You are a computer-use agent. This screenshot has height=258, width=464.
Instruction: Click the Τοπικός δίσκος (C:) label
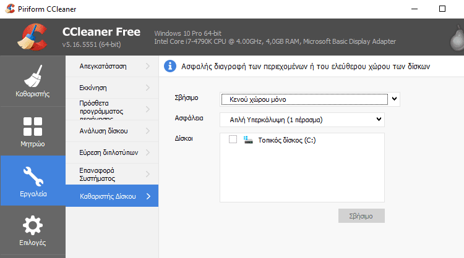pyautogui.click(x=286, y=140)
